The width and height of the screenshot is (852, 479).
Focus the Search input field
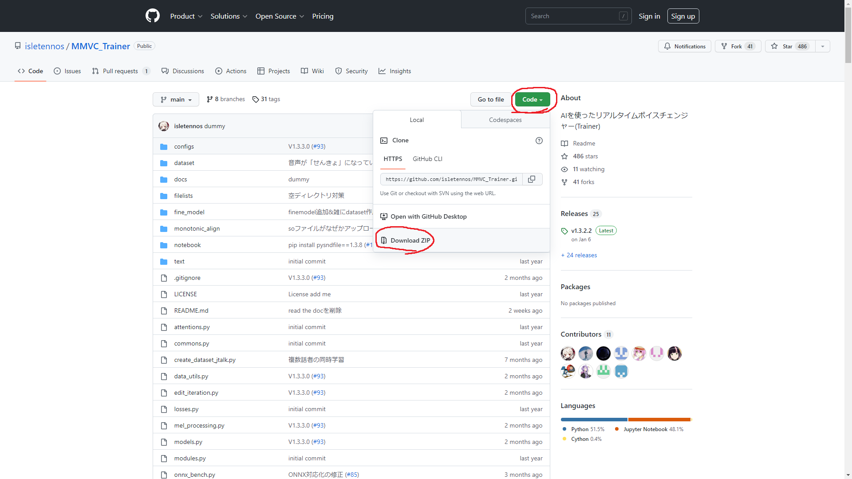pos(572,16)
